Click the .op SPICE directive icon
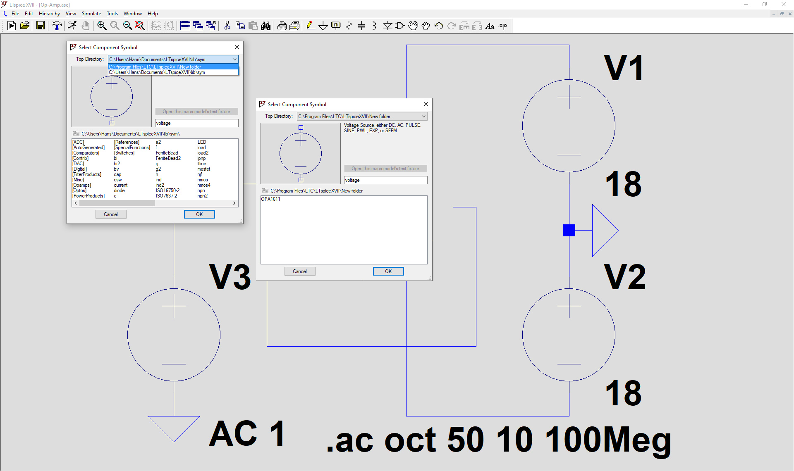Viewport: 794px width, 471px height. point(503,26)
